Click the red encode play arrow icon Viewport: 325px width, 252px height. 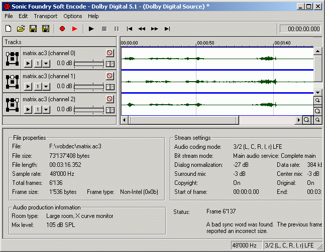75,29
